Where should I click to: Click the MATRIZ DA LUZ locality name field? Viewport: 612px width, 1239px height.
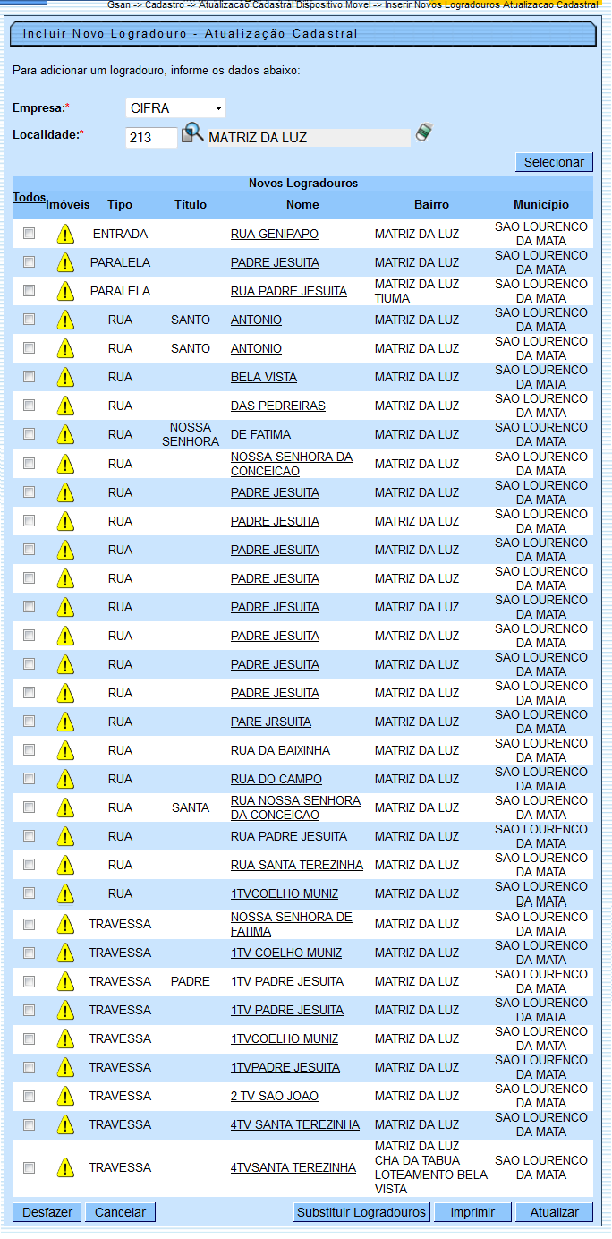(308, 138)
